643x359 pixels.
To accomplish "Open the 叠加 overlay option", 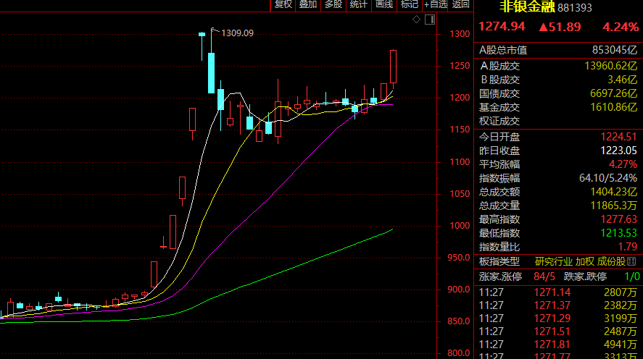I will [x=307, y=4].
